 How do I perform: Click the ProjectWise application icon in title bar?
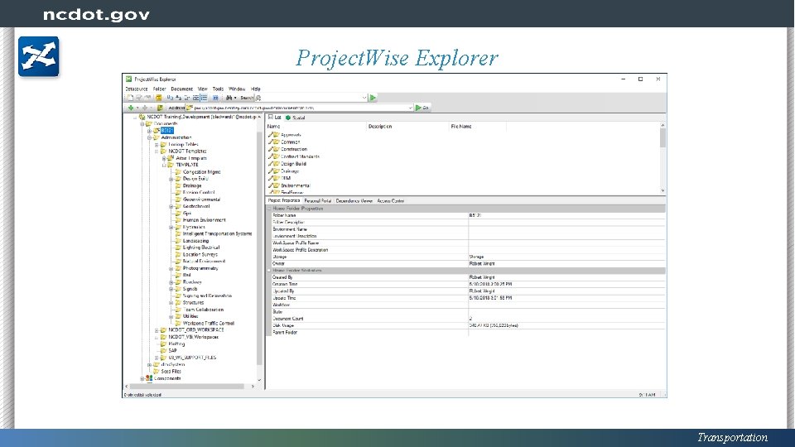[x=129, y=79]
